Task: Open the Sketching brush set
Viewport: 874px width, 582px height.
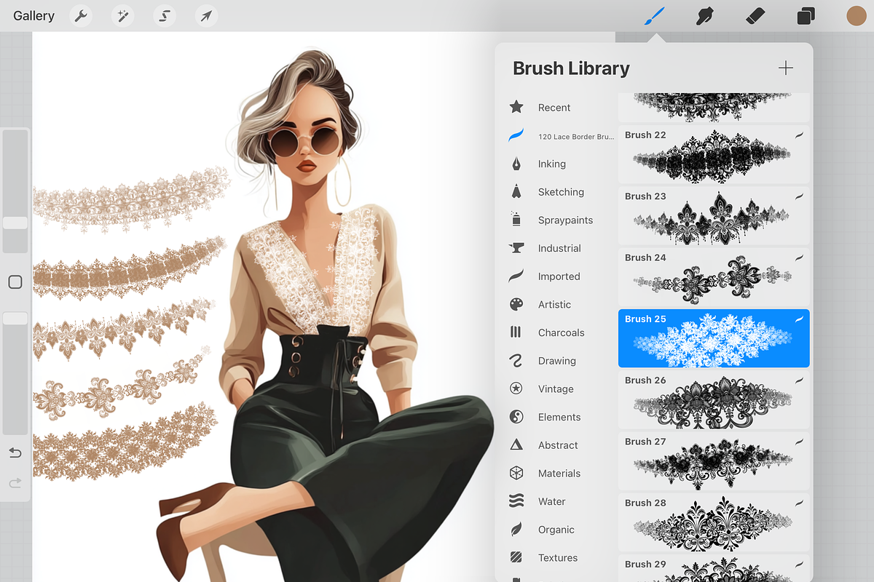Action: coord(559,192)
